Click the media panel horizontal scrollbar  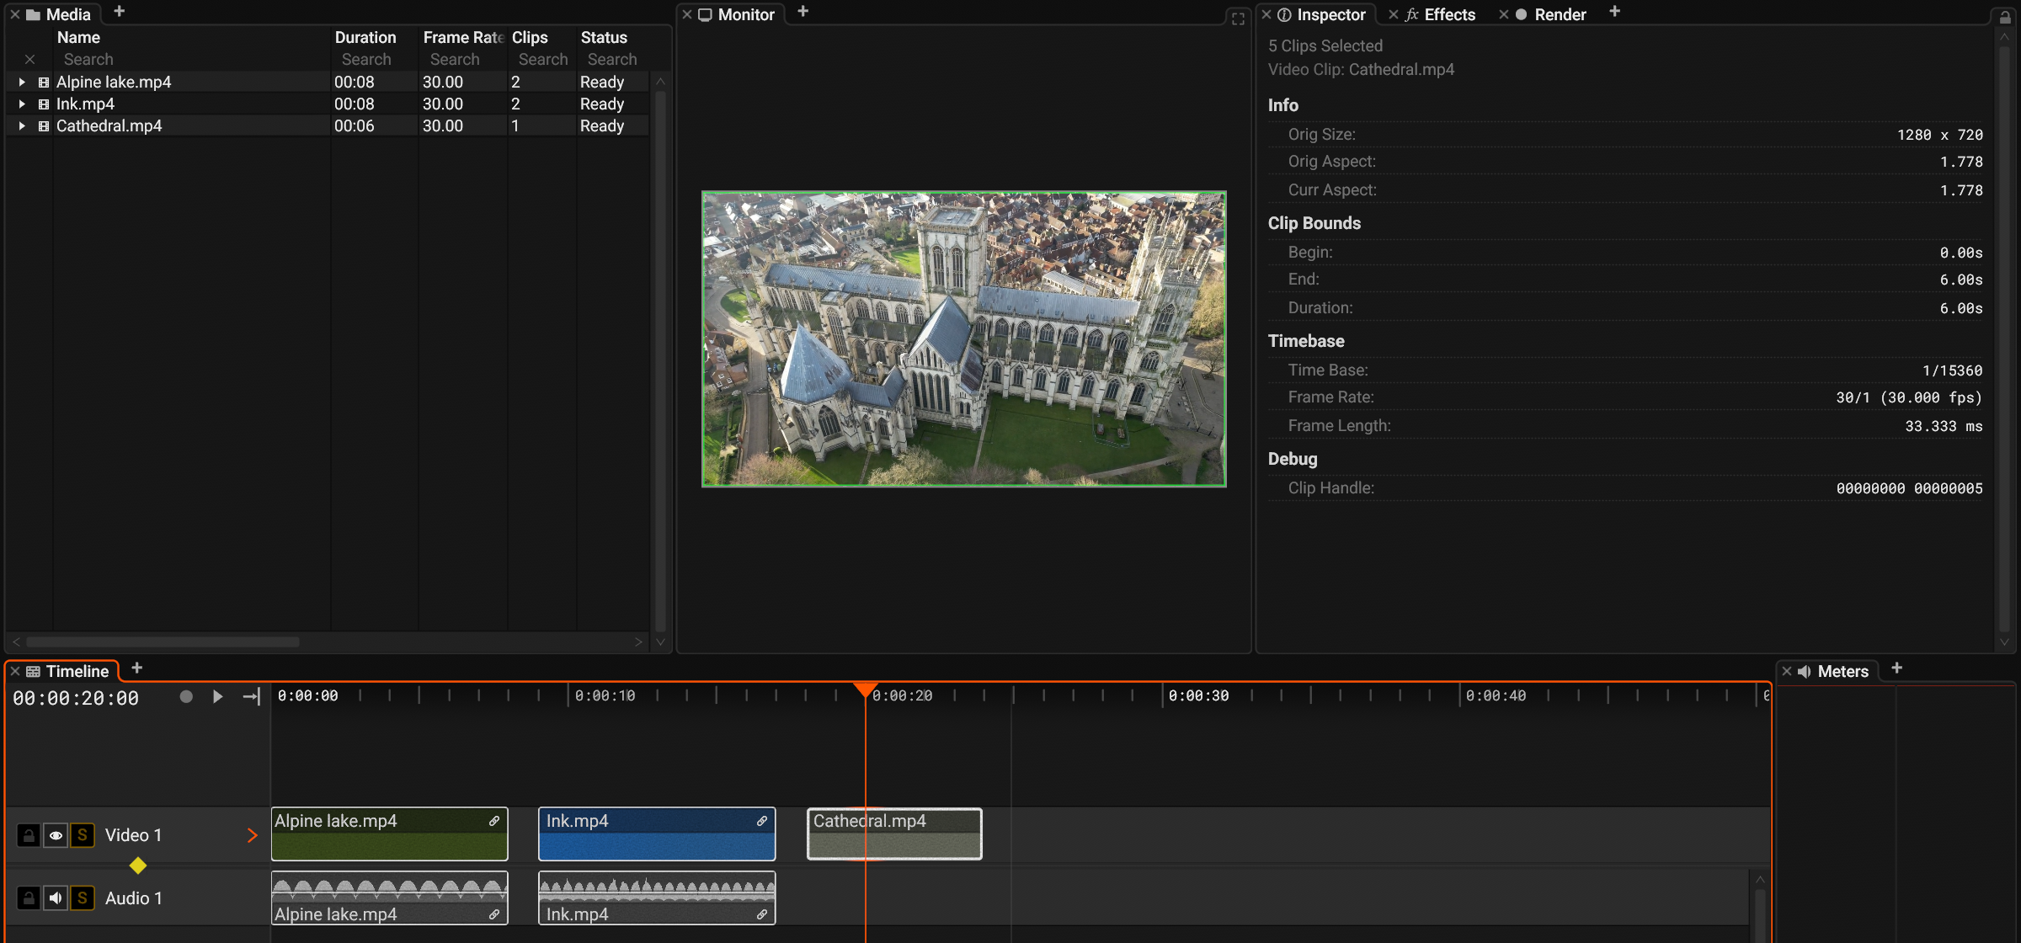[x=163, y=642]
